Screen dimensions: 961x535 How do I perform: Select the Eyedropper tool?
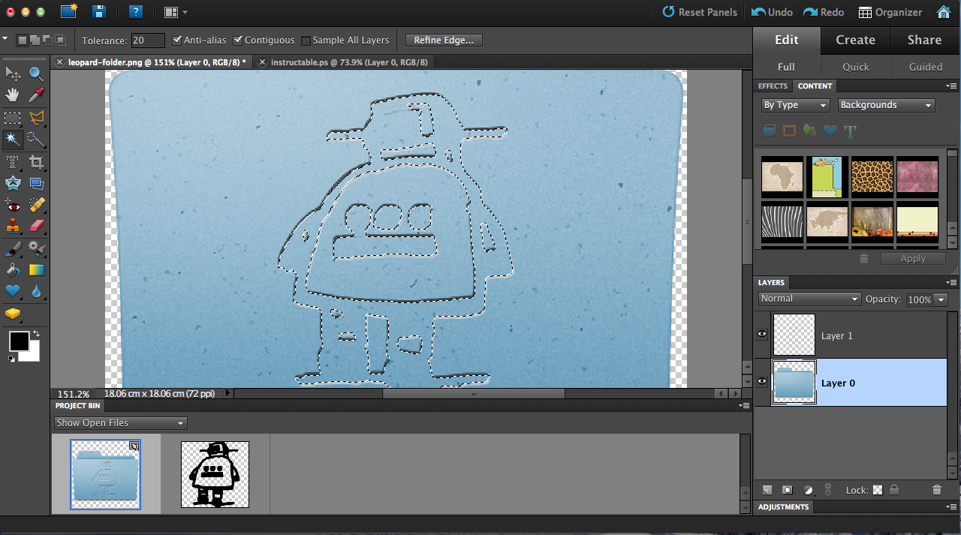tap(36, 95)
